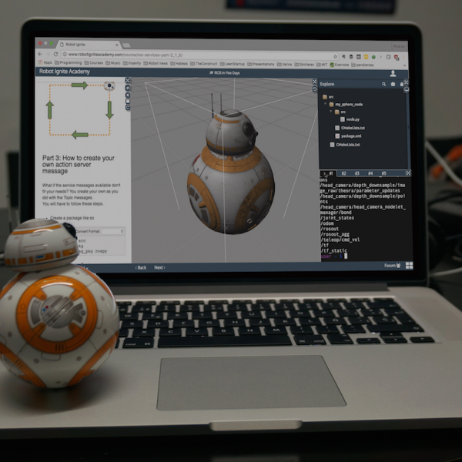This screenshot has height=462, width=462.
Task: Open the Apps bookmark shortcut
Action: coord(45,62)
